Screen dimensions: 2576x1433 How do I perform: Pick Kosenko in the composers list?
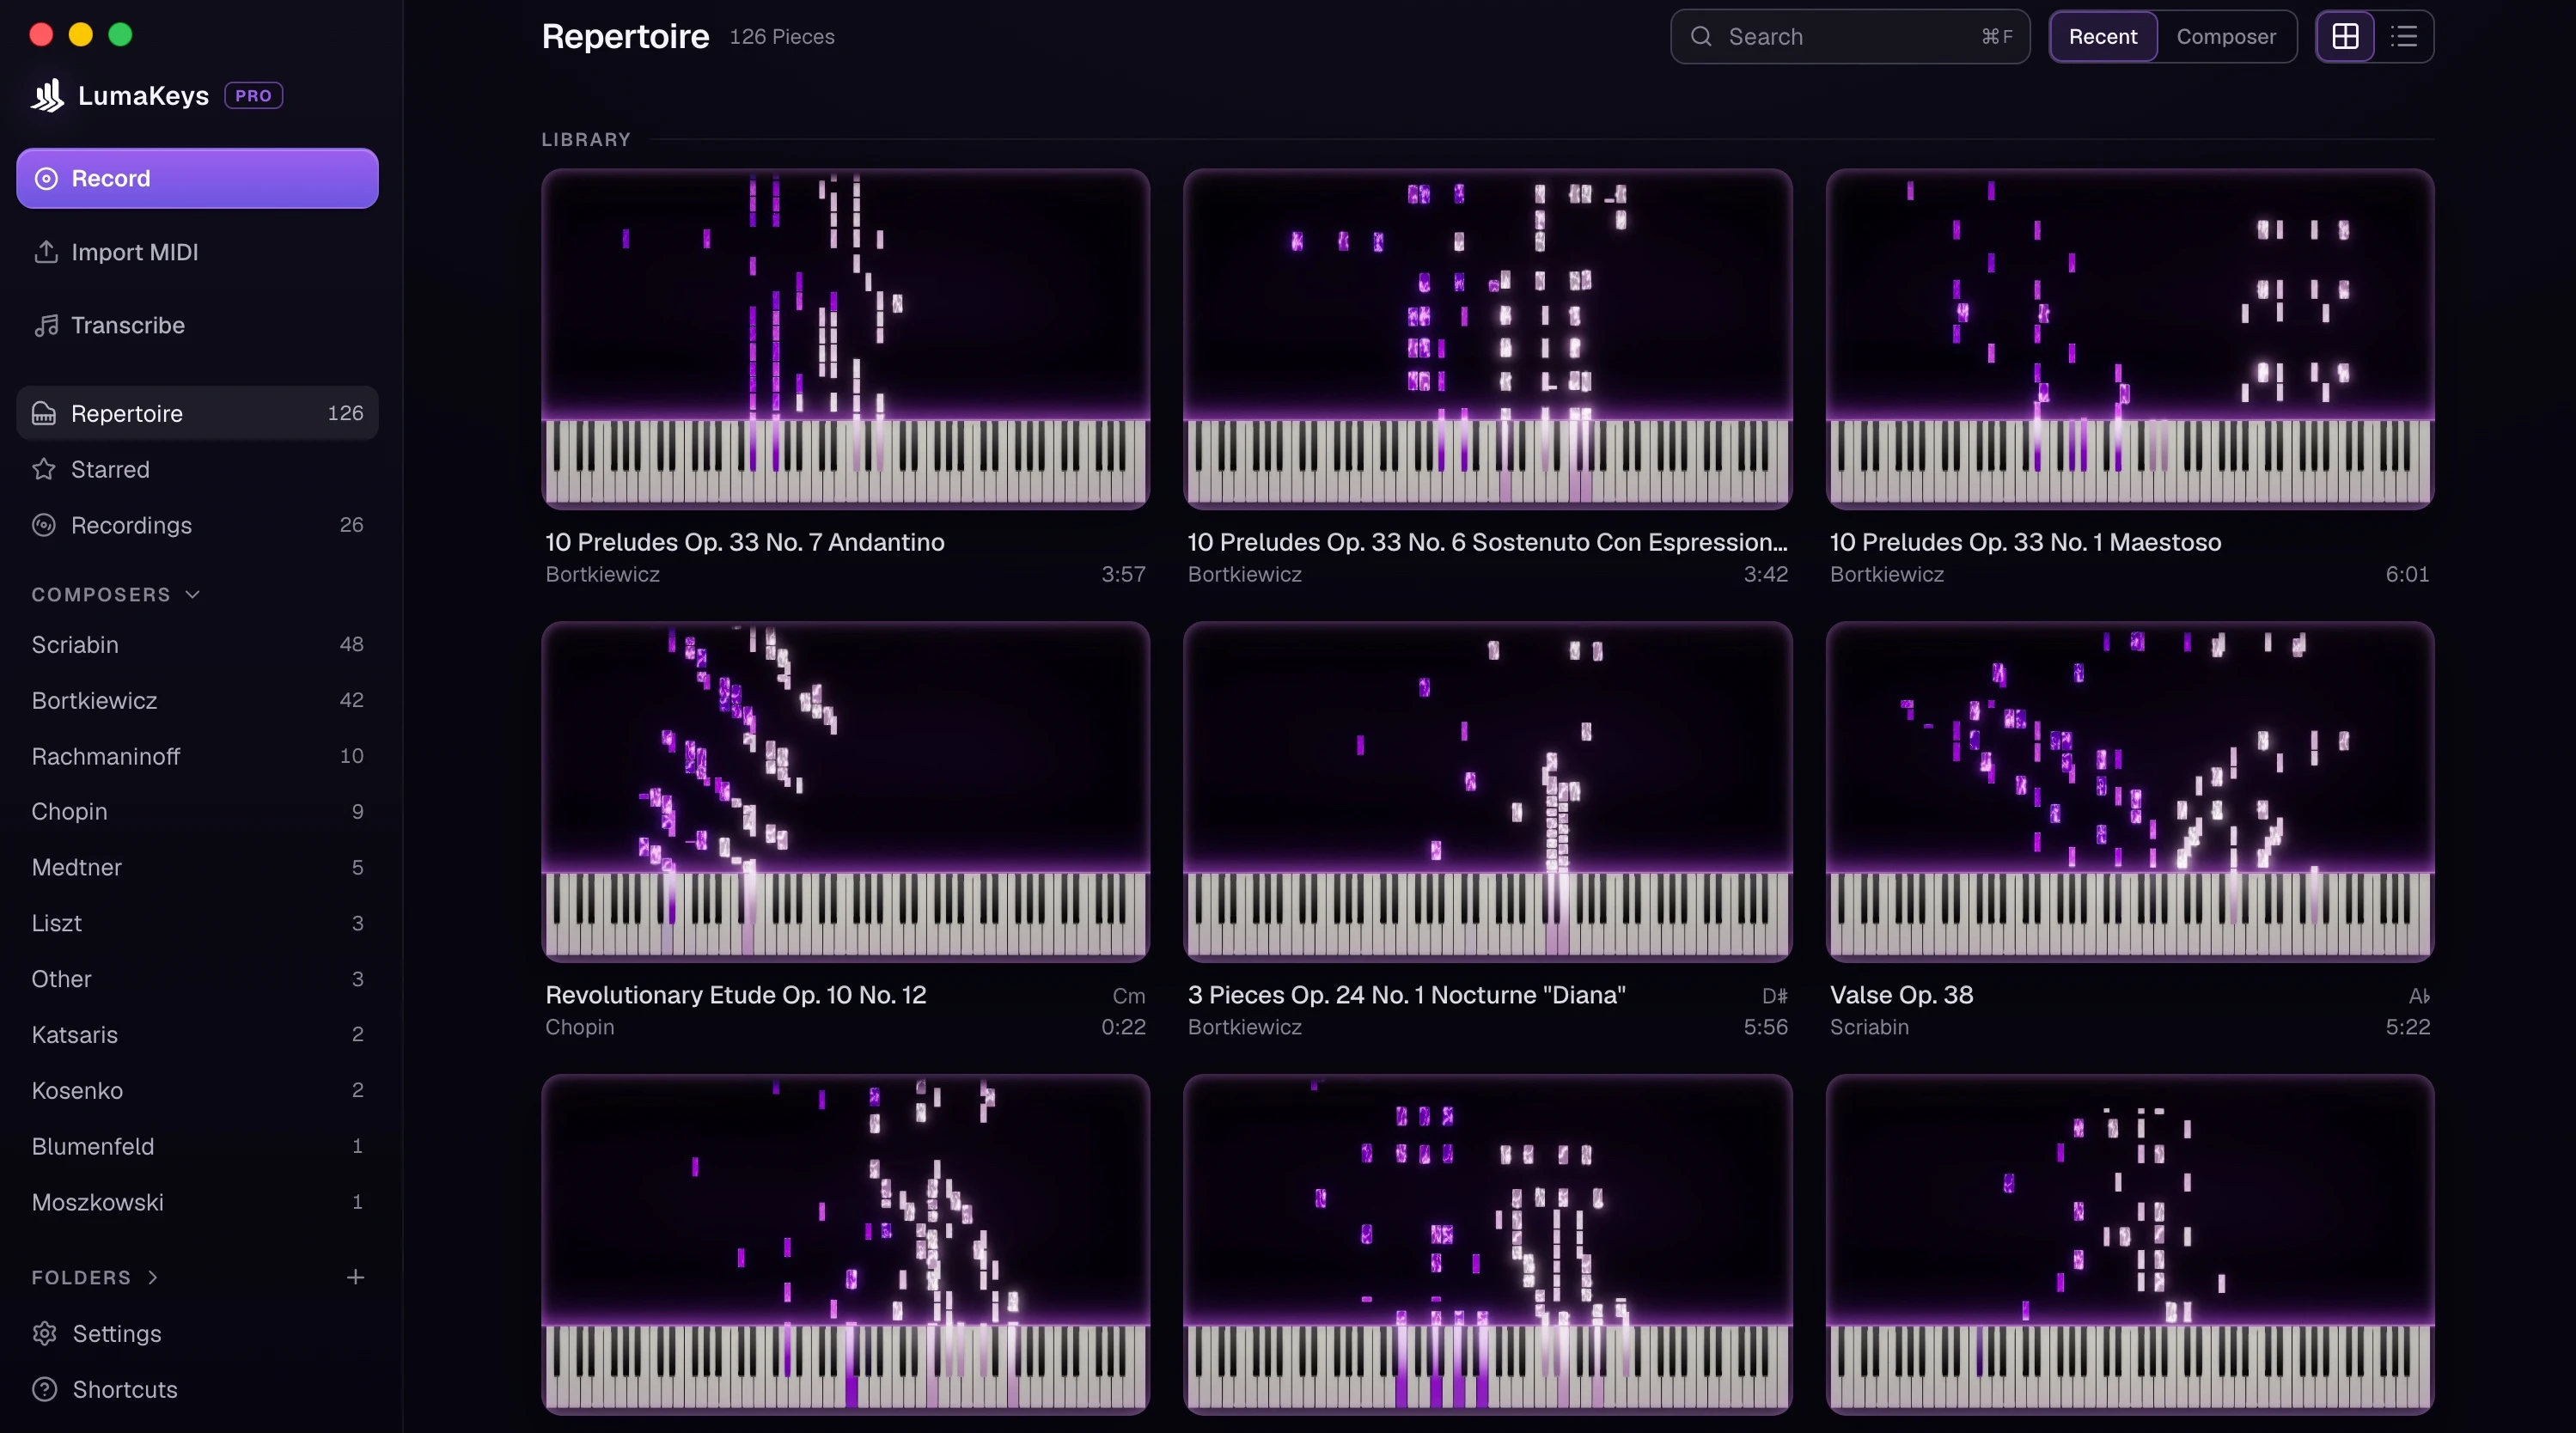[x=197, y=1091]
